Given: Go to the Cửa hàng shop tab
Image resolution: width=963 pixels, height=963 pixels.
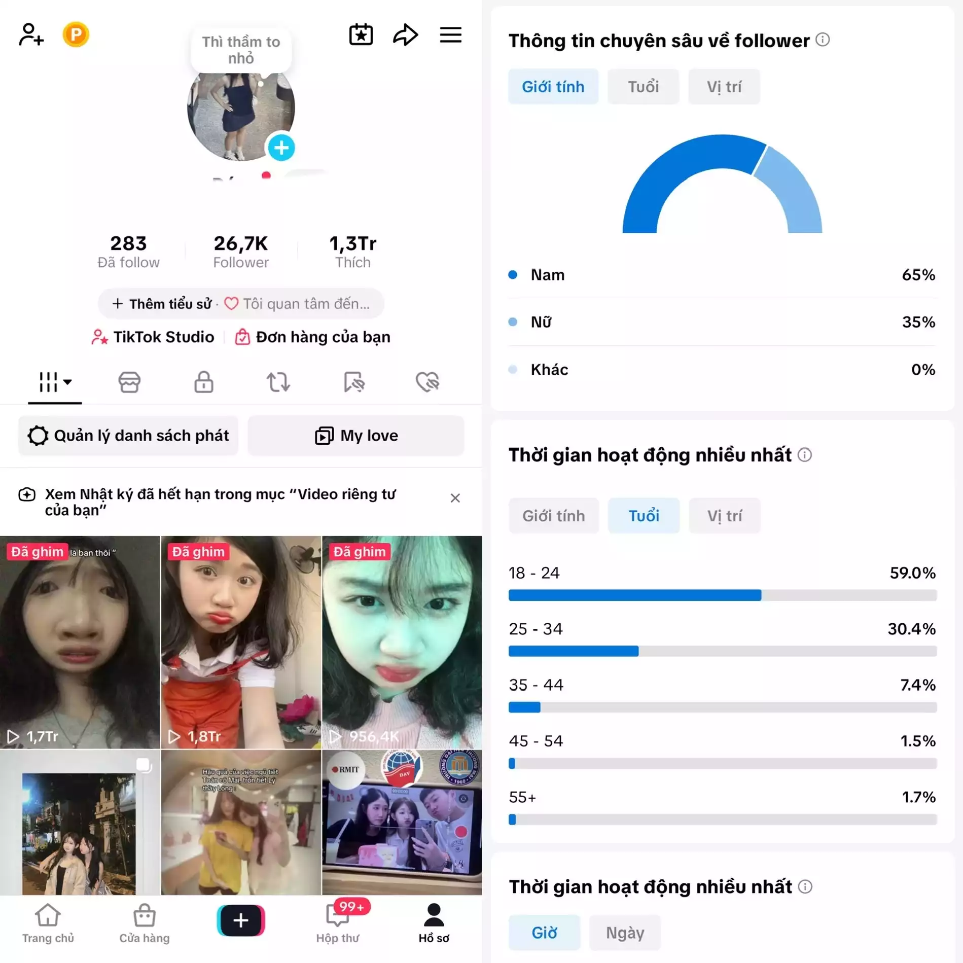Looking at the screenshot, I should coord(145,923).
